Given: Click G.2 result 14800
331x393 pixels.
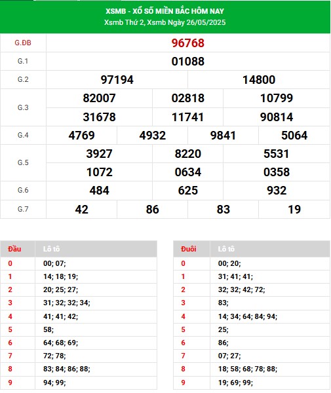Looking at the screenshot, I should tap(259, 80).
